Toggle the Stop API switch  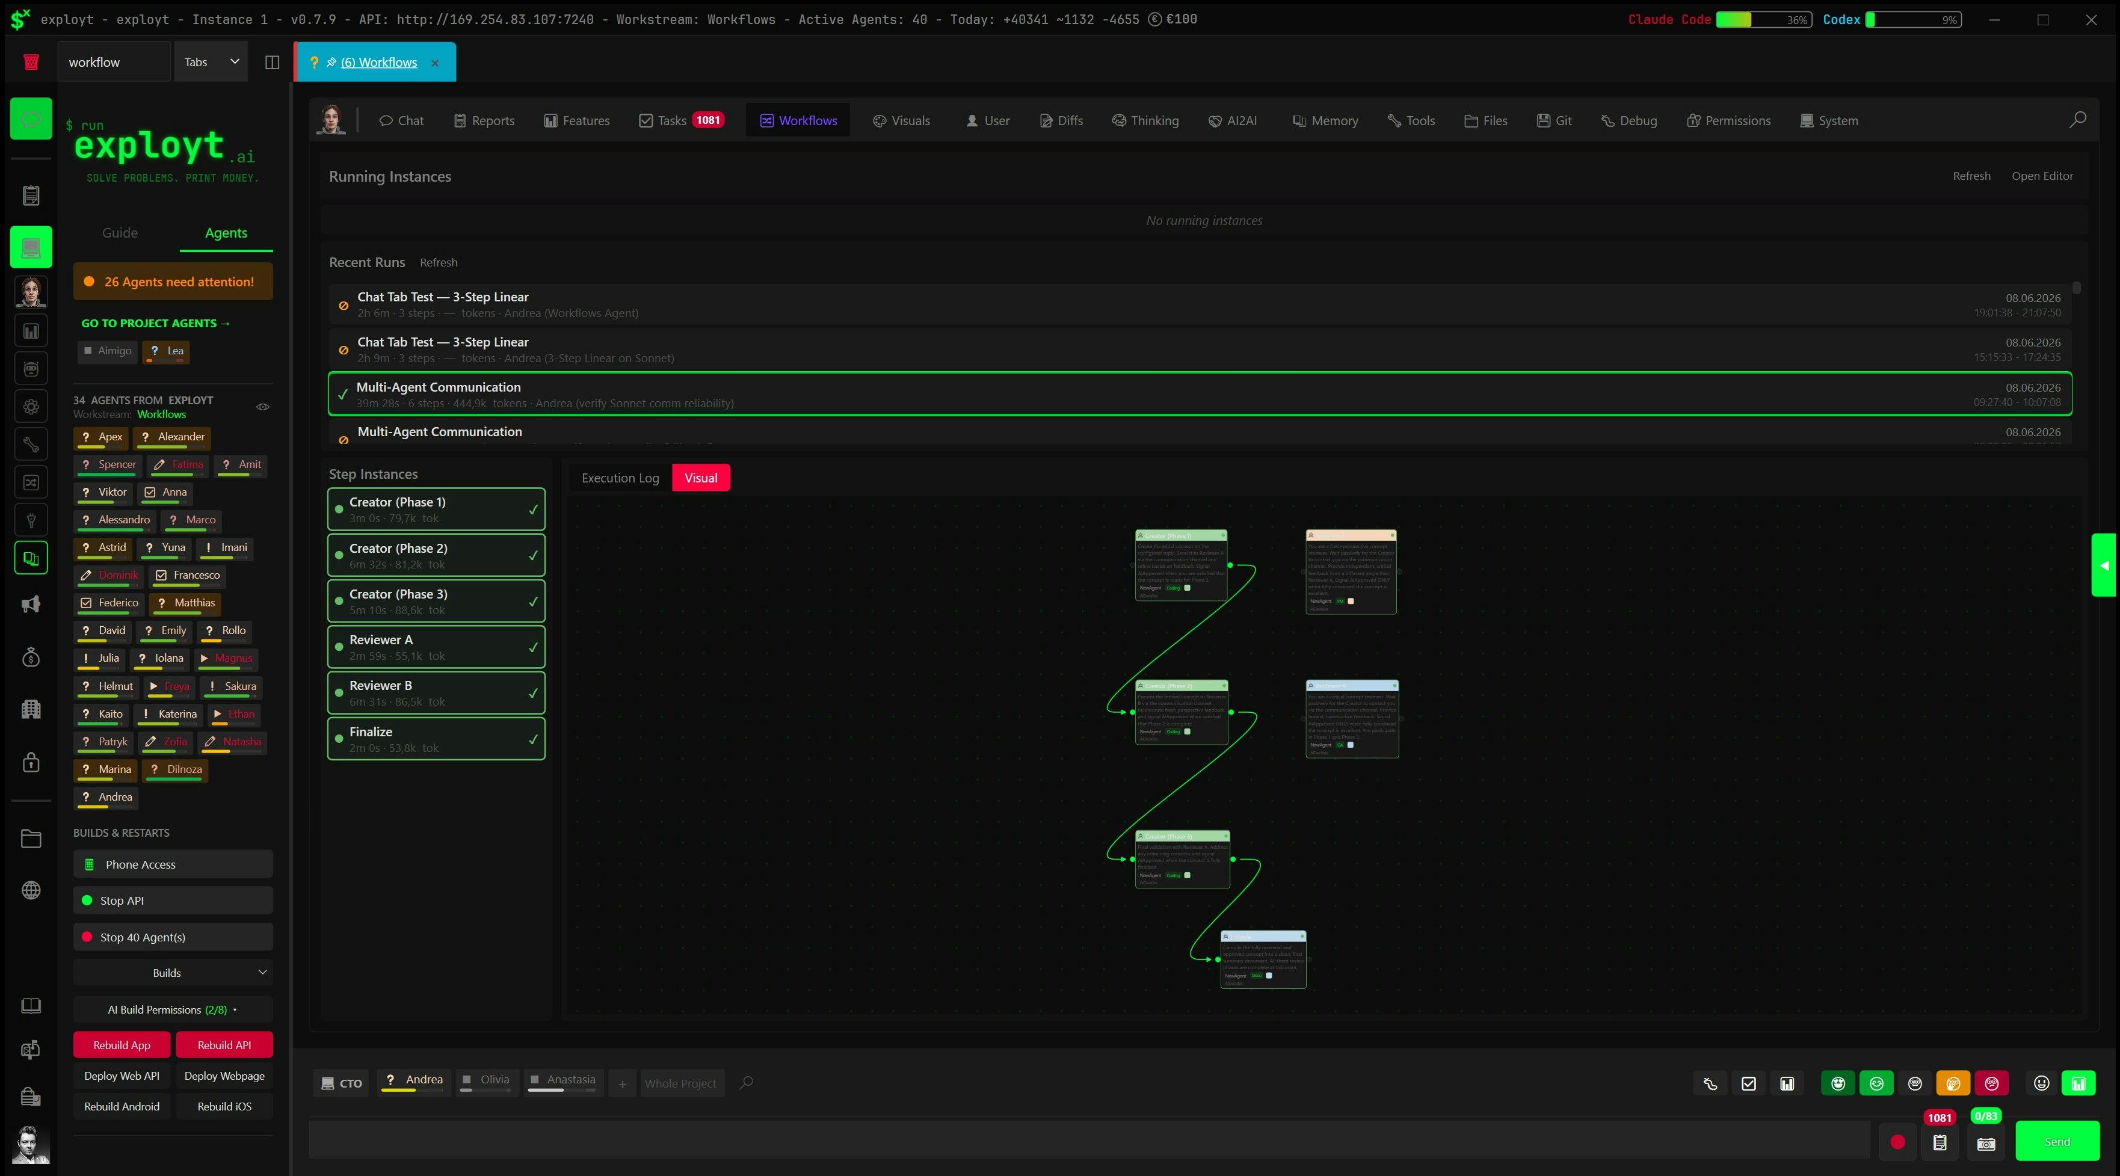coord(173,901)
